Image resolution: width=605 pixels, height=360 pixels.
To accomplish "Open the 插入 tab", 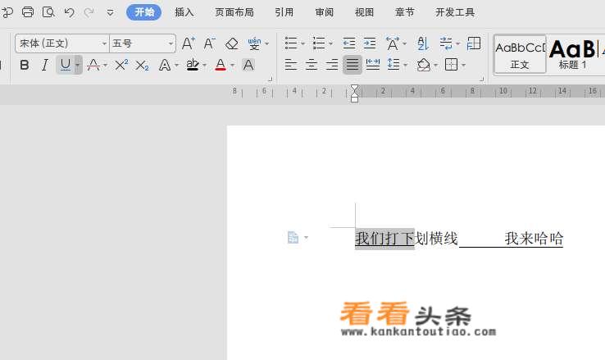I will point(184,12).
